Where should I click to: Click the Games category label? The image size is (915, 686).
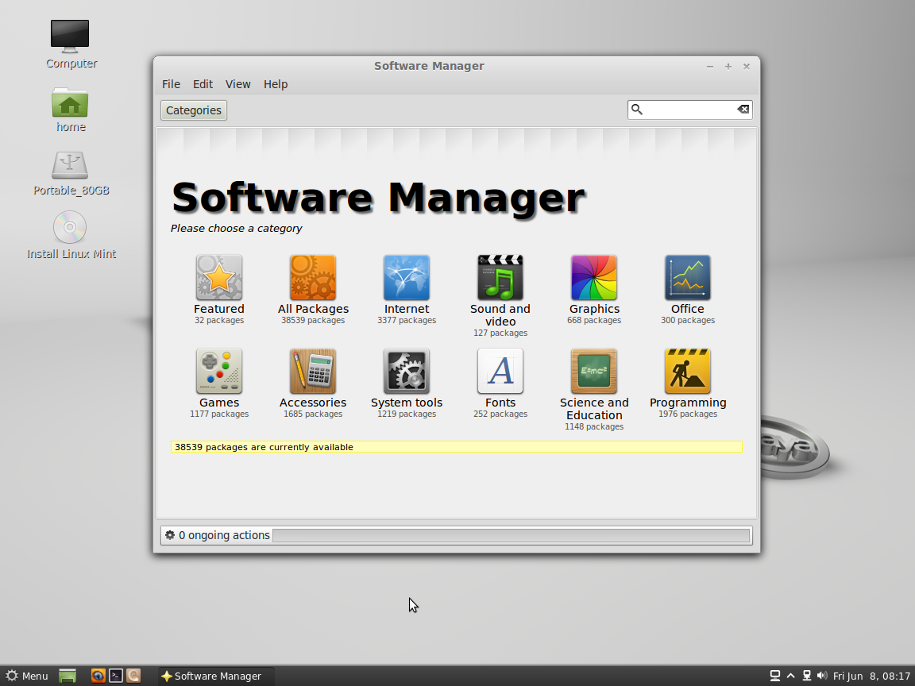click(219, 403)
